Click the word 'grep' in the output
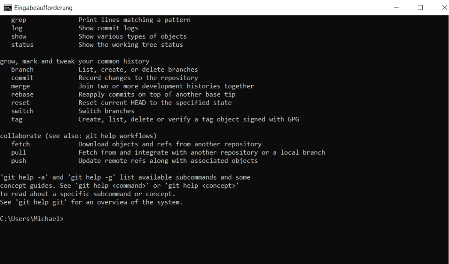 pyautogui.click(x=18, y=20)
